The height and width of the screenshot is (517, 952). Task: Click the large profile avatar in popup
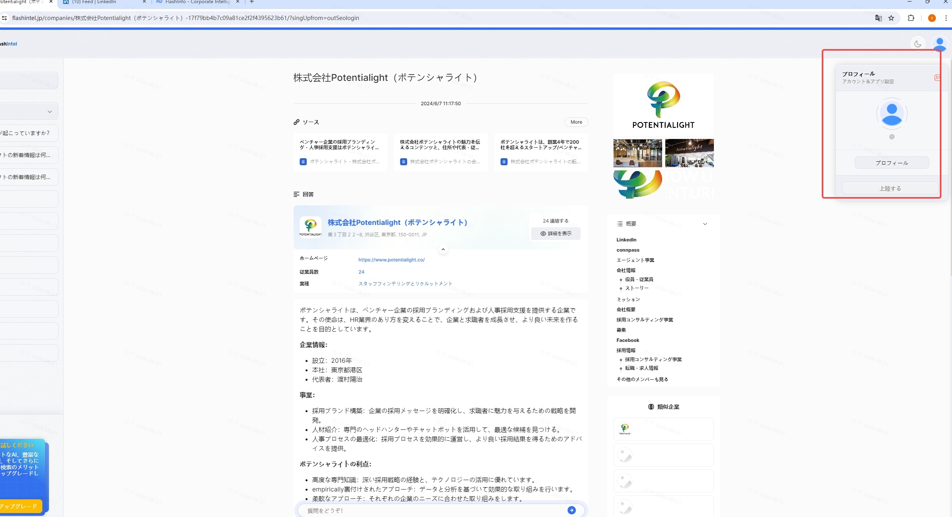point(892,114)
